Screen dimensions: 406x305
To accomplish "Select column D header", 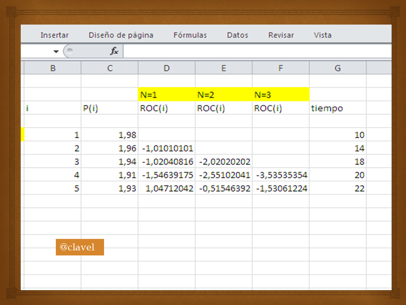I will 167,68.
